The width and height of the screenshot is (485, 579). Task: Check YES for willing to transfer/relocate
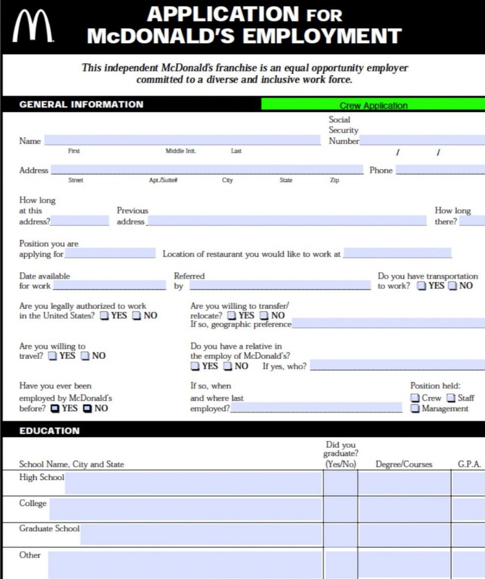[x=232, y=316]
